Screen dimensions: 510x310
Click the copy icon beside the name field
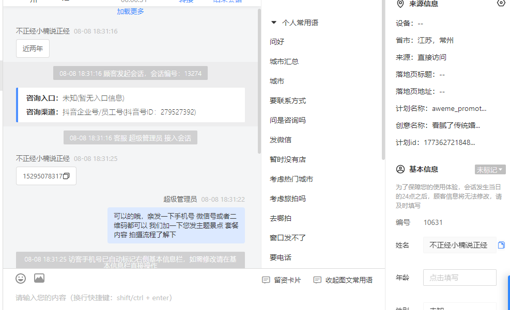pos(501,245)
